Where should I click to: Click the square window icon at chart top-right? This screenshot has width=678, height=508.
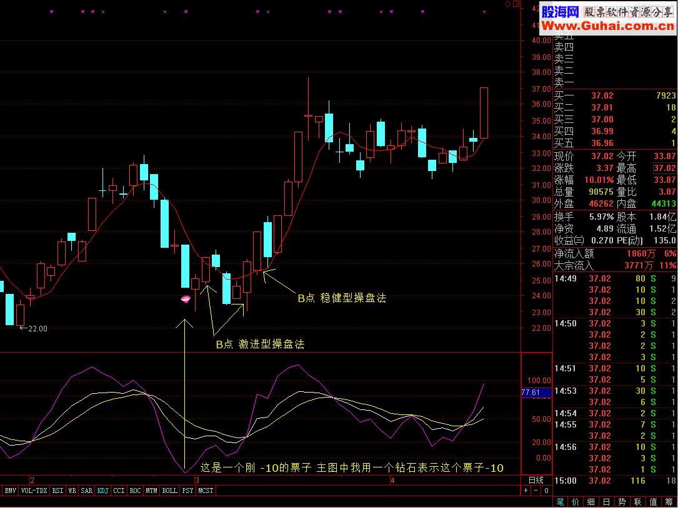pyautogui.click(x=516, y=4)
